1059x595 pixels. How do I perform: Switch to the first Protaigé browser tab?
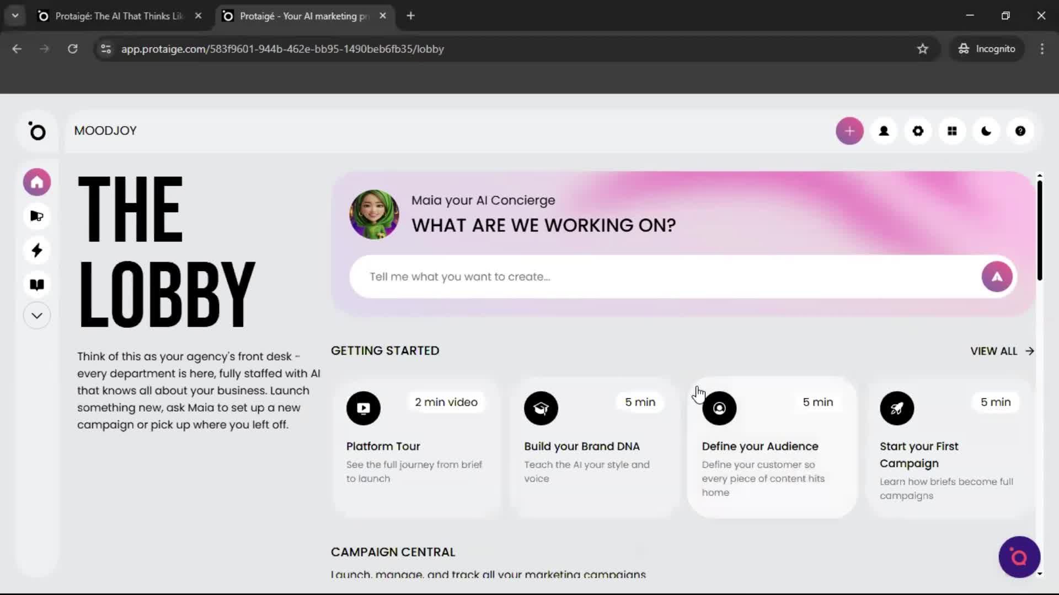(119, 16)
